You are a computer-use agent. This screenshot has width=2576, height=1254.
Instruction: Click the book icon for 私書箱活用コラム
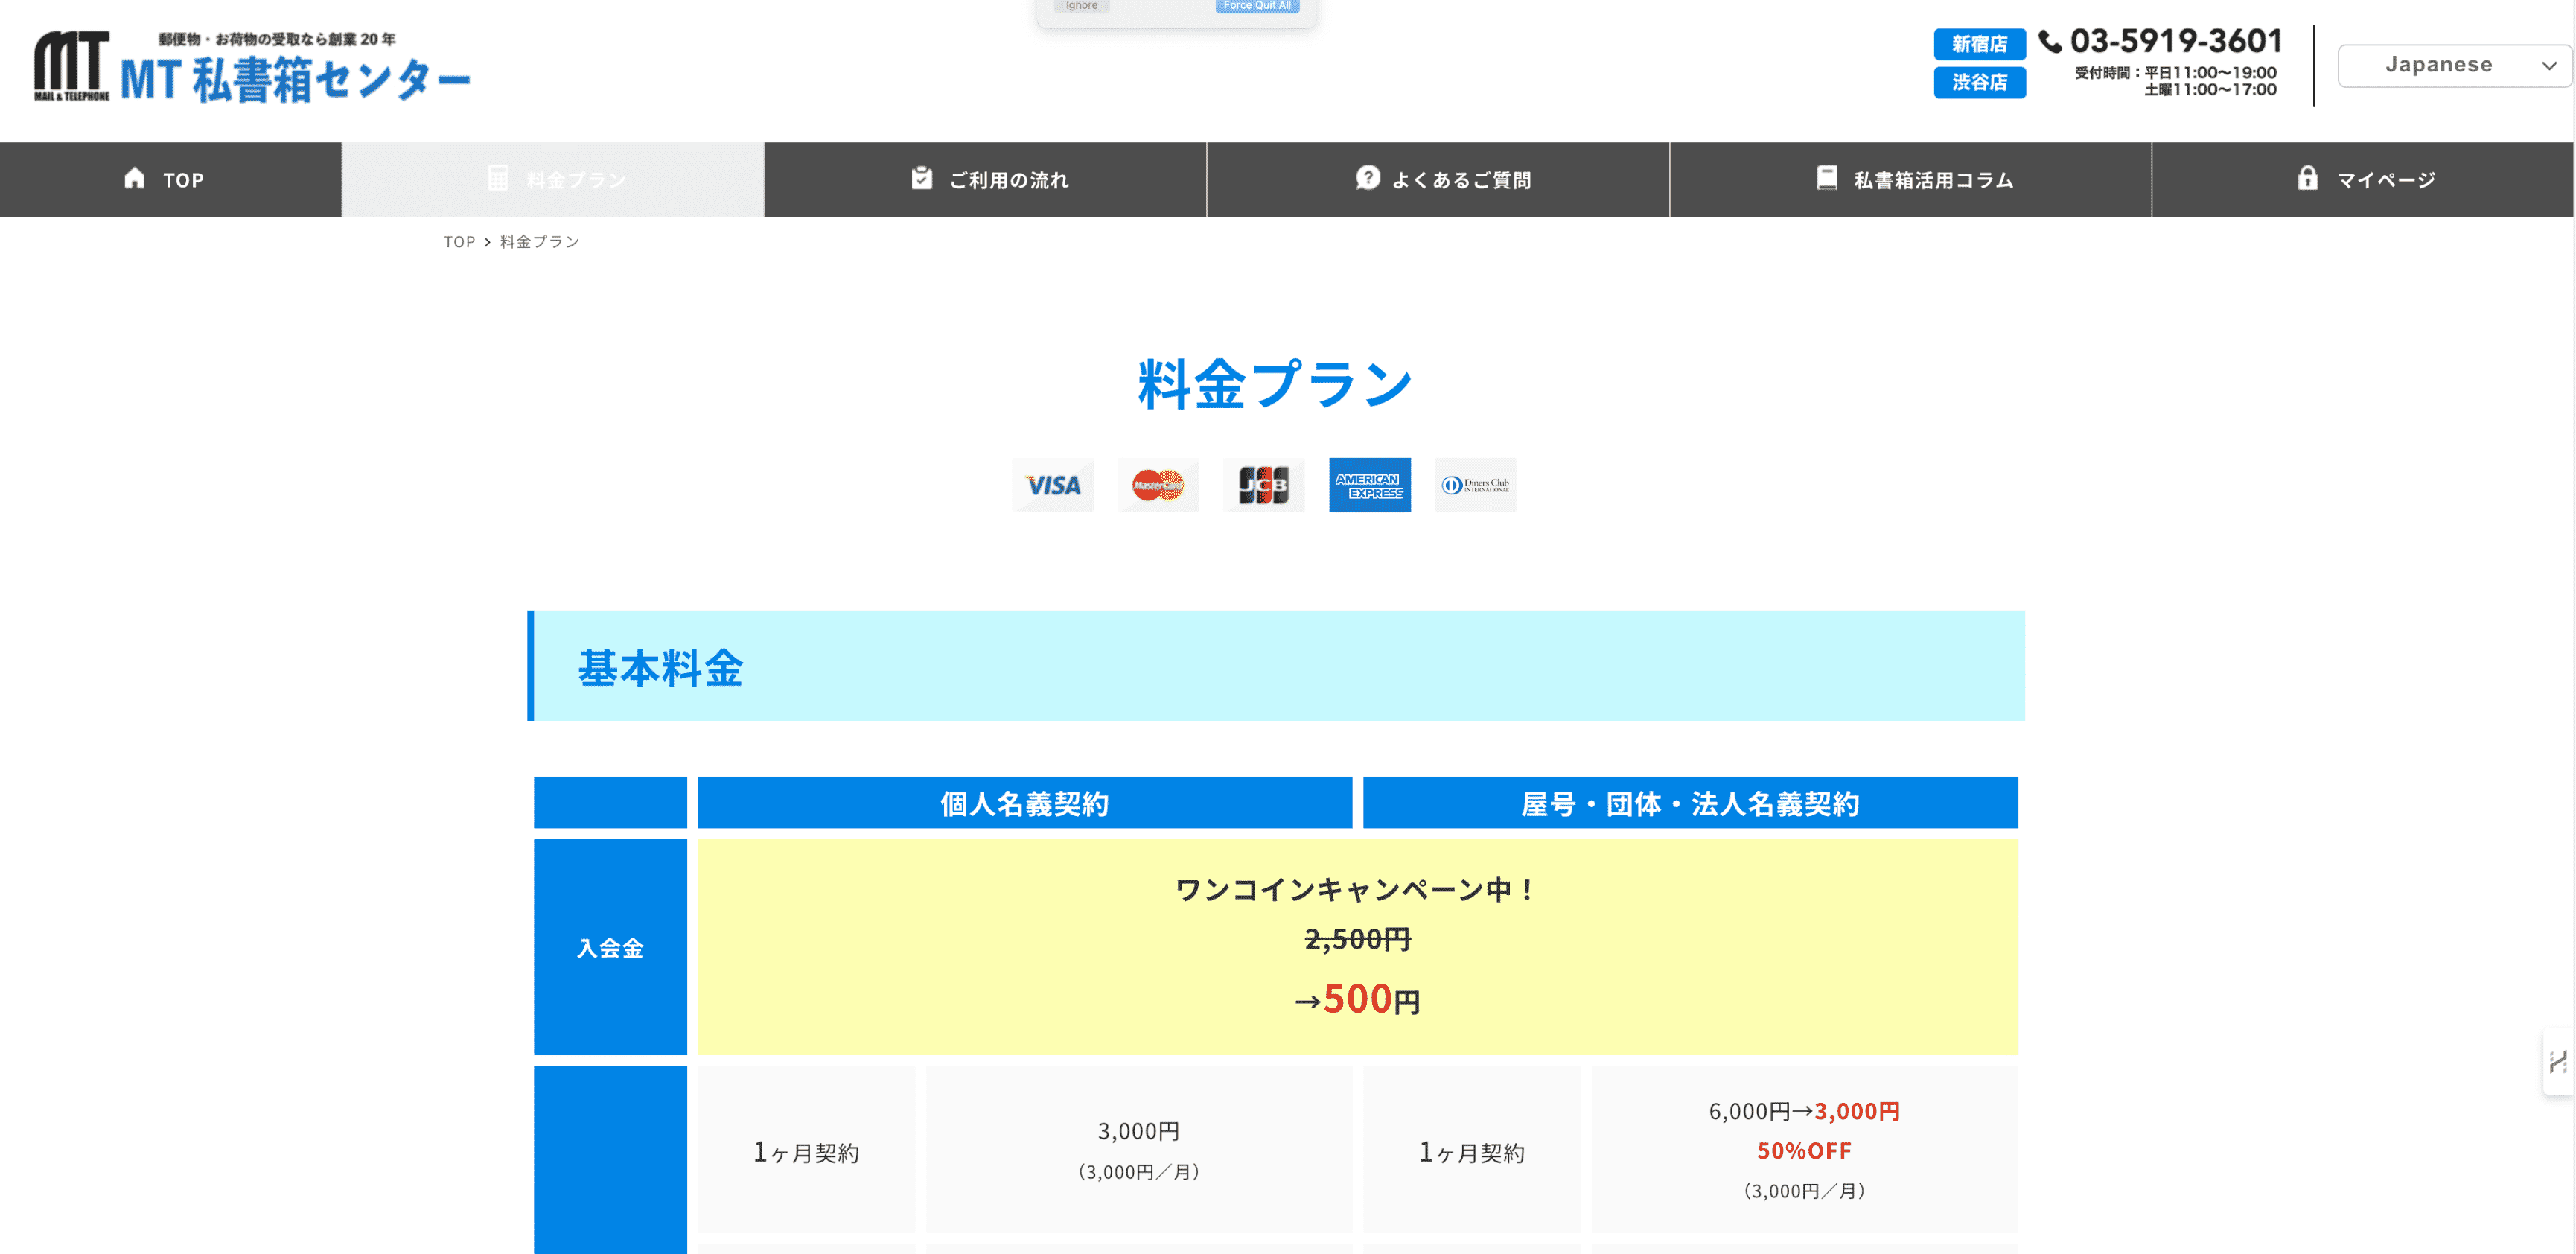1826,178
